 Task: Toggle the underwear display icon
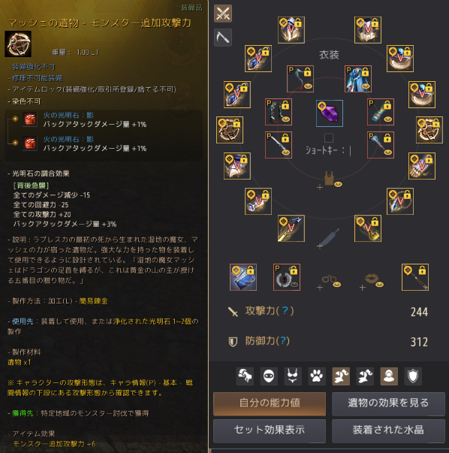pos(293,376)
